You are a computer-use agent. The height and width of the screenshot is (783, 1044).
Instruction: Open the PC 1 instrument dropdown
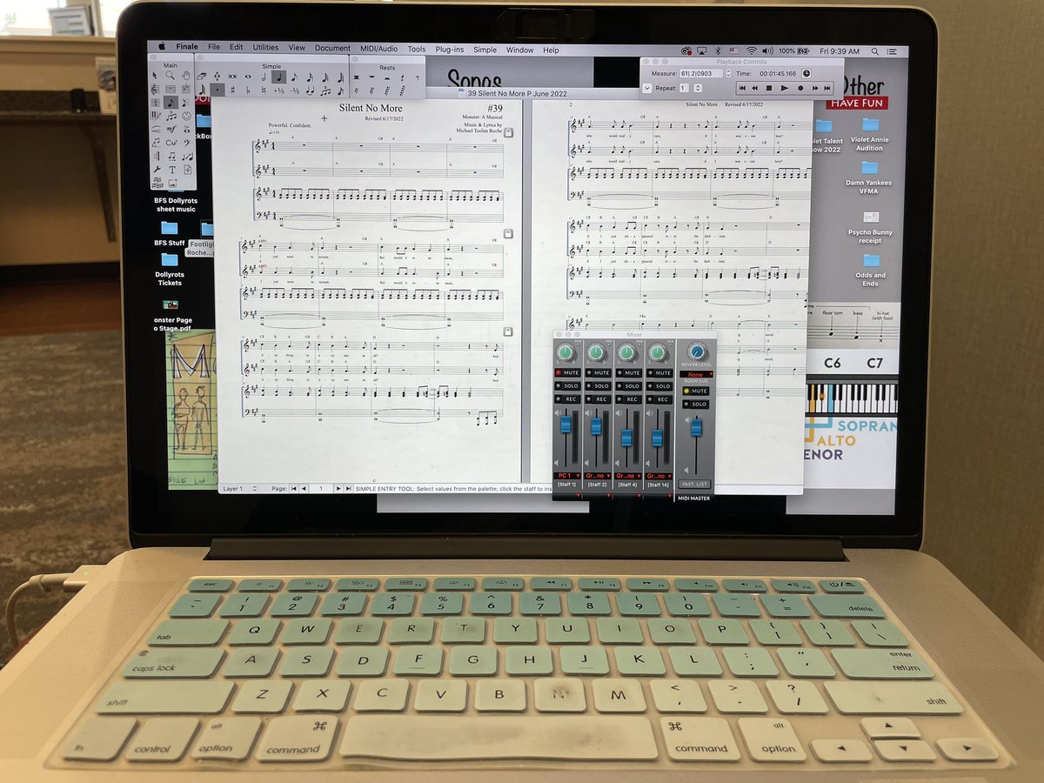[567, 476]
